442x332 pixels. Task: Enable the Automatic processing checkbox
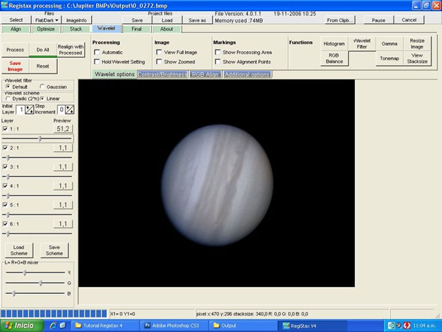[x=97, y=53]
